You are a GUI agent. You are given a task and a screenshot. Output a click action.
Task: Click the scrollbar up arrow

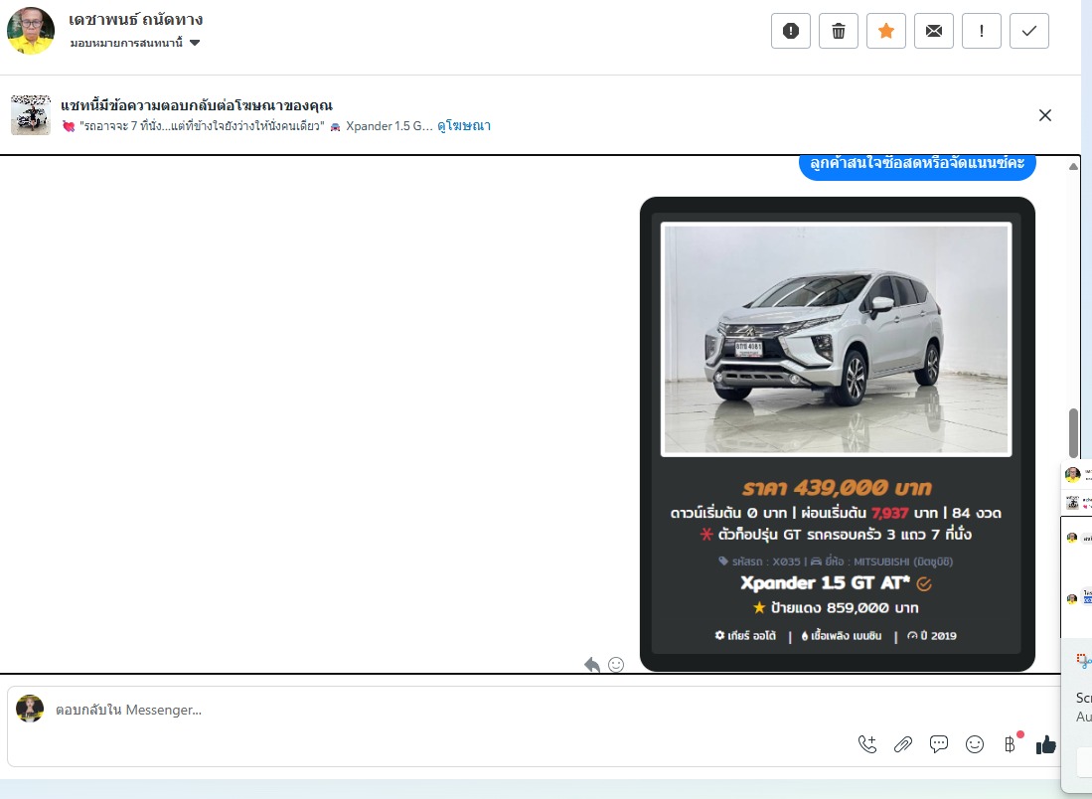[x=1073, y=167]
